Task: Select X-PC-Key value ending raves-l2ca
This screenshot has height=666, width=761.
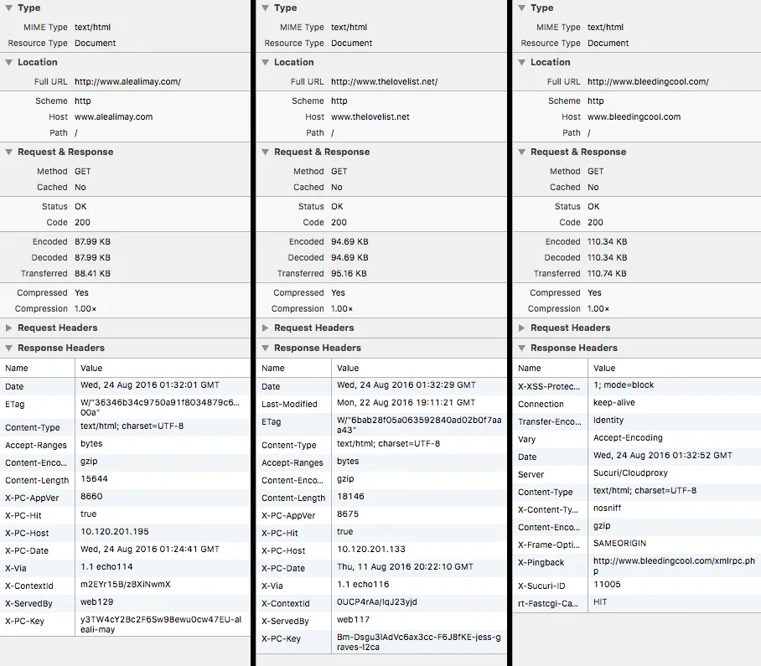Action: coord(419,642)
